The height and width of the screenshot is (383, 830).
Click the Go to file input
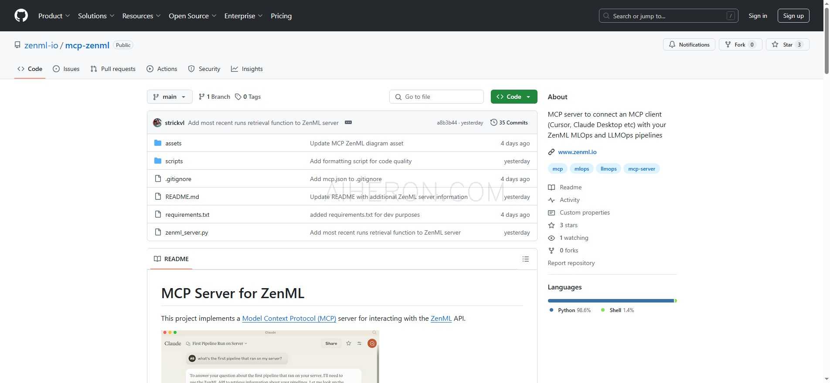[x=436, y=97]
